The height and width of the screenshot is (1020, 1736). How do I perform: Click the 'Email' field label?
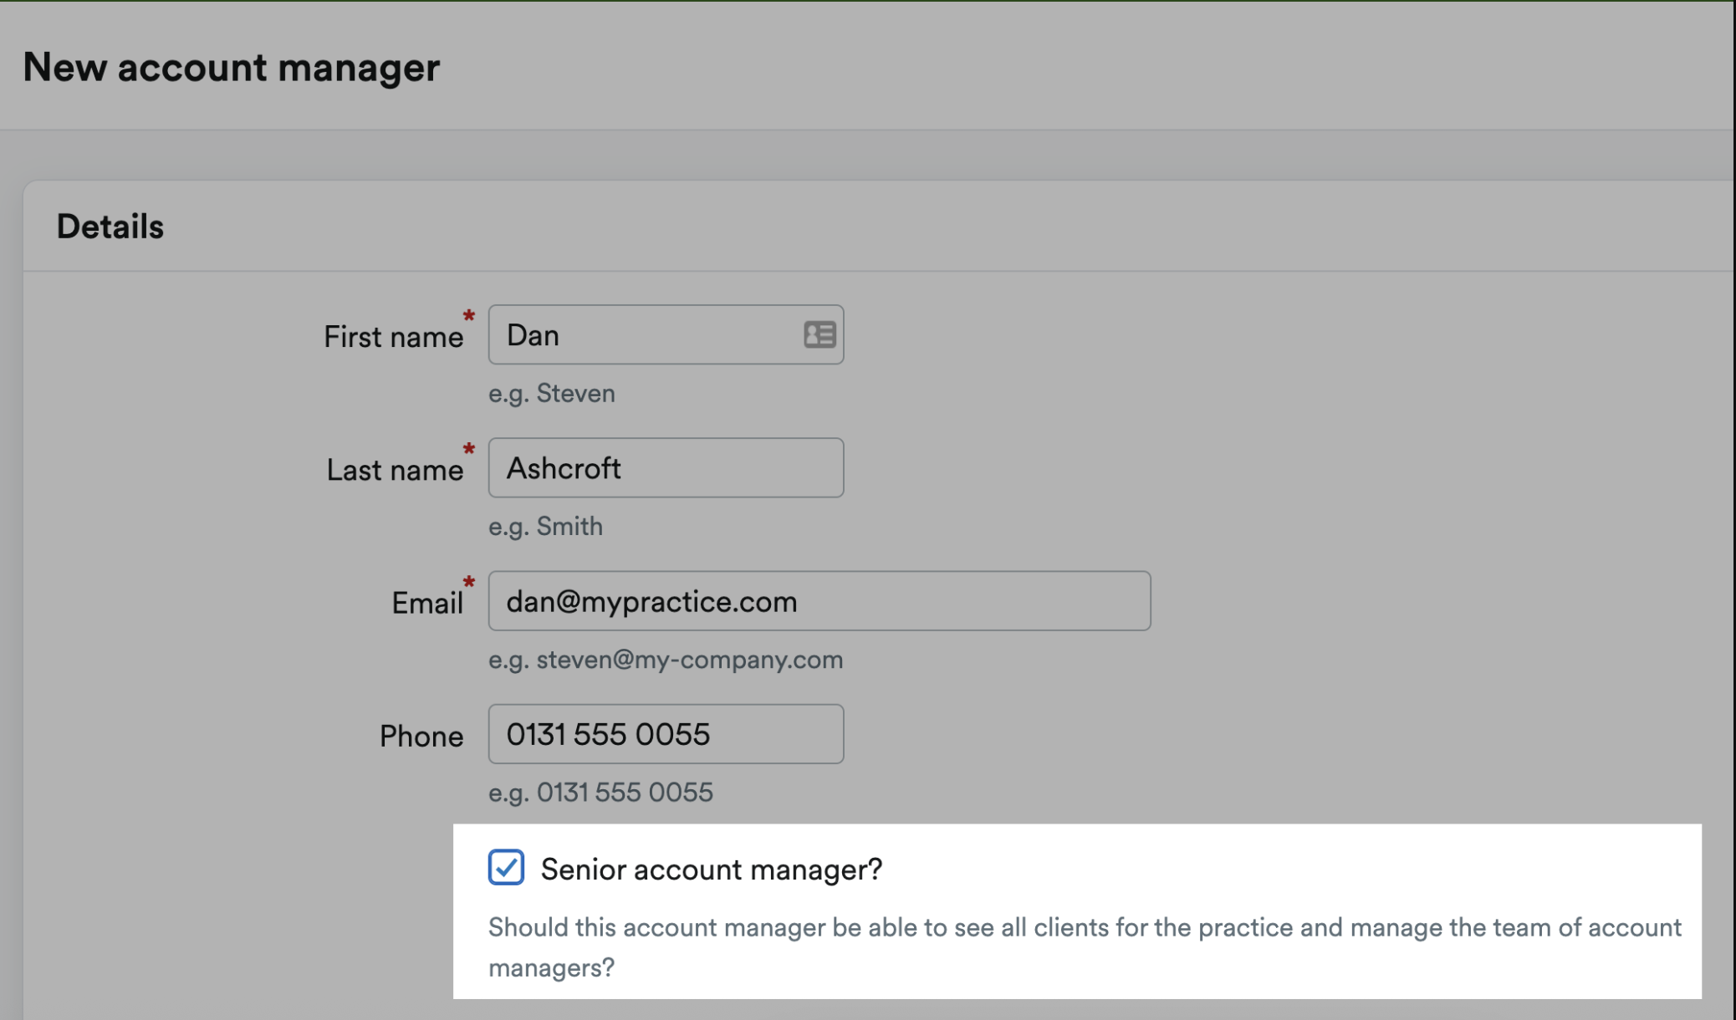click(x=427, y=603)
